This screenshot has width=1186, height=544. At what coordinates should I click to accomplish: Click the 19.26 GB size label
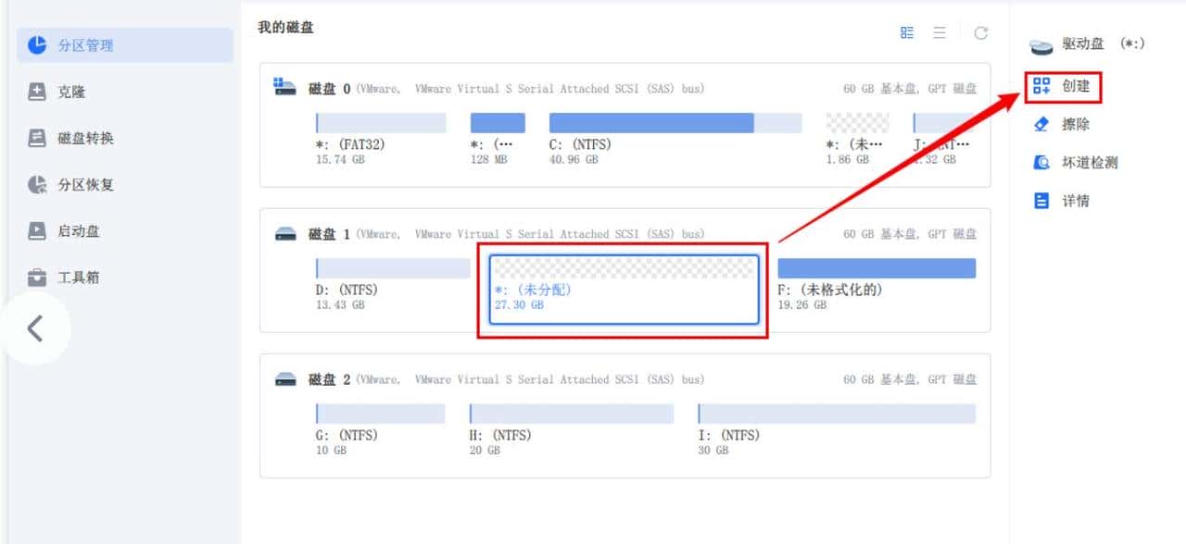[801, 305]
